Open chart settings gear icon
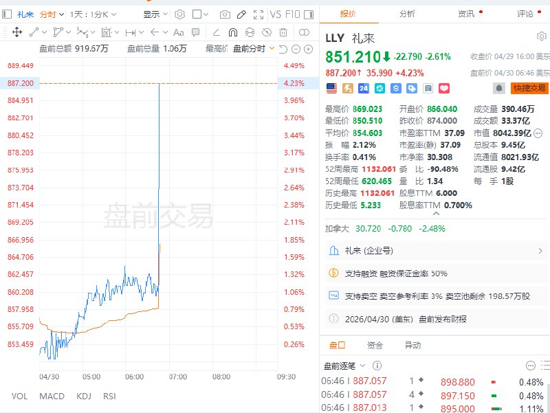This screenshot has width=550, height=413. pos(179,14)
